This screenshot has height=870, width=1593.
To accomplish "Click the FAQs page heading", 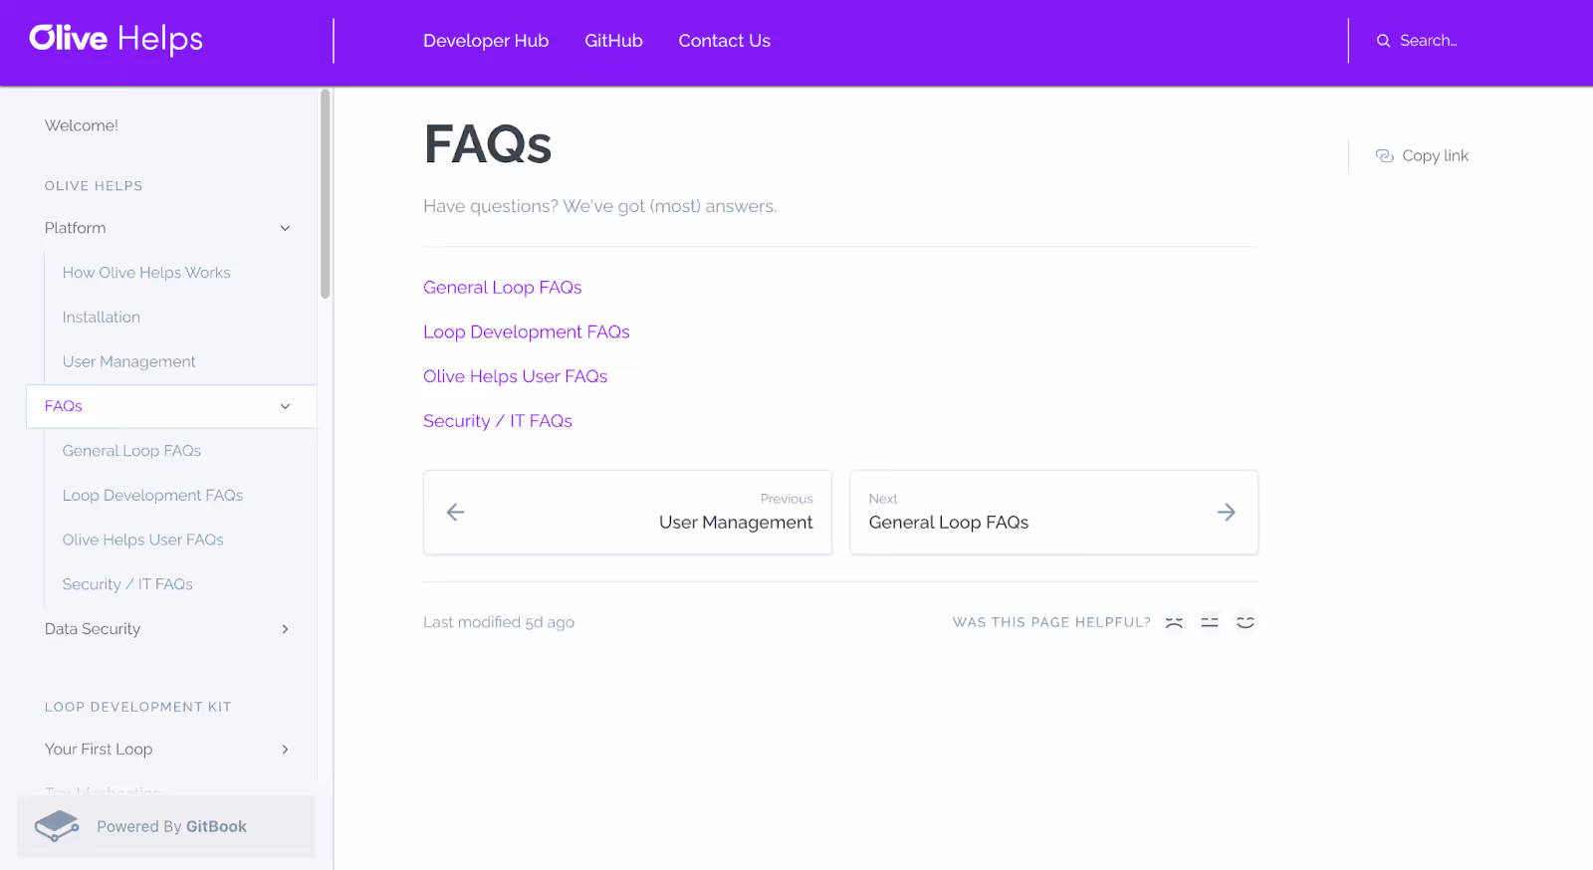I will pyautogui.click(x=488, y=144).
